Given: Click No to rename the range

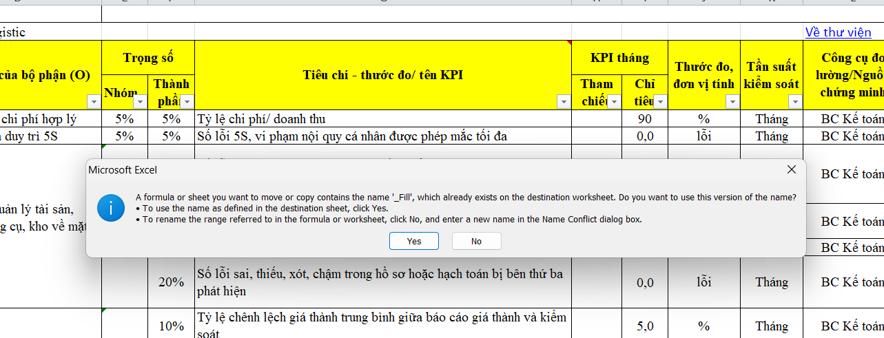Looking at the screenshot, I should [476, 241].
